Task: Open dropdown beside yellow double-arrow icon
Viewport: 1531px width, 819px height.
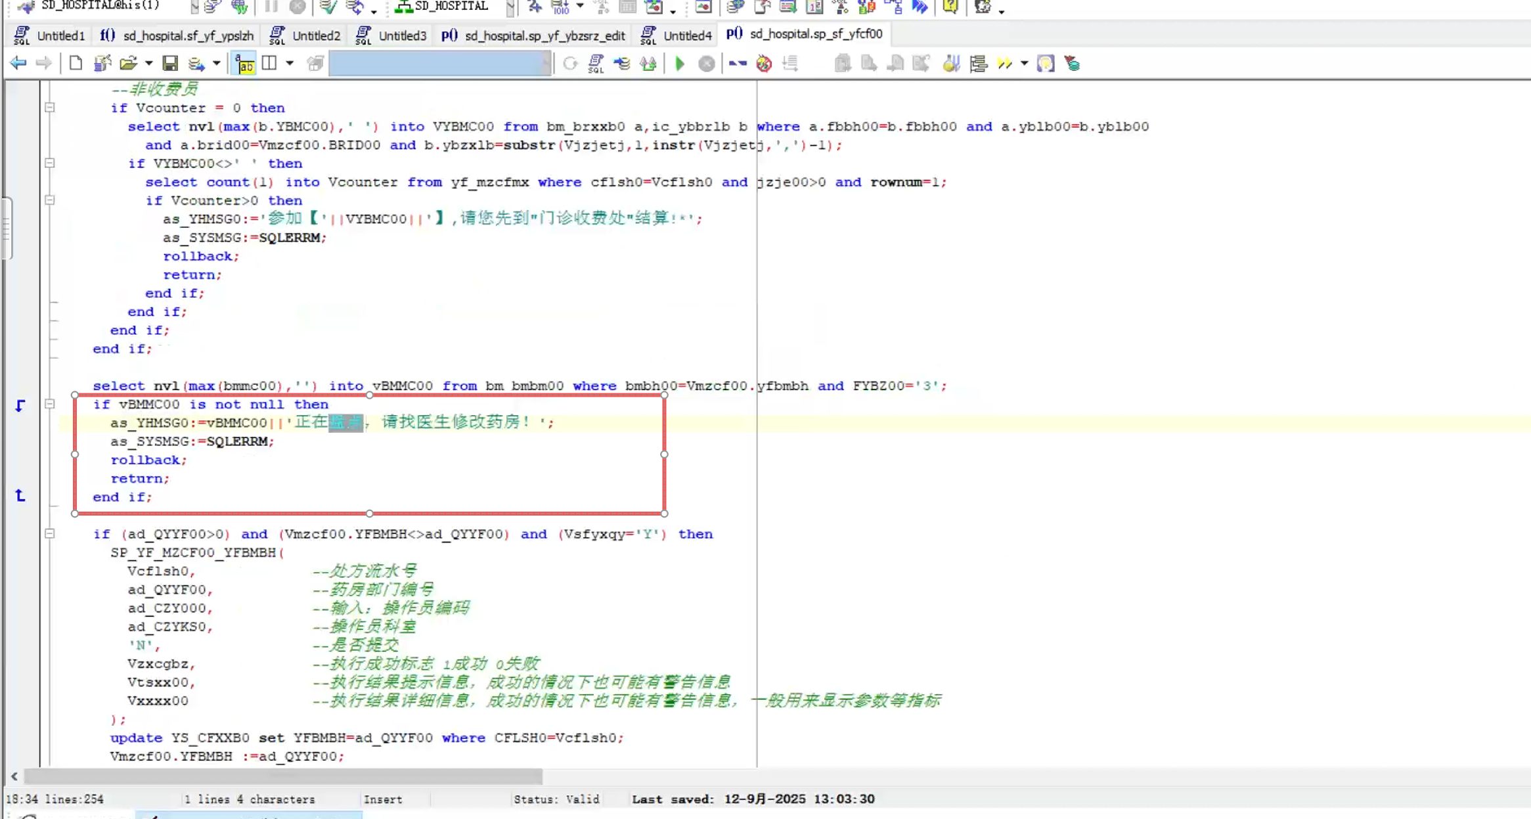Action: tap(1024, 64)
